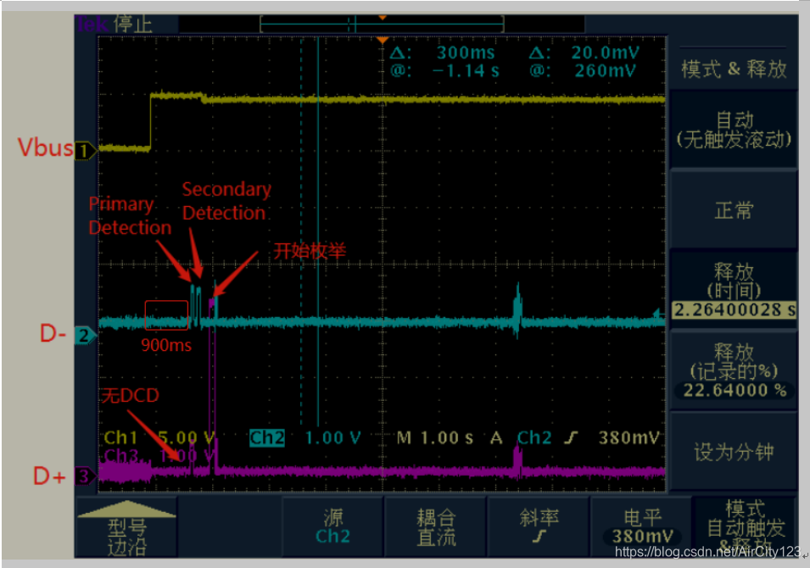Viewport: 810px width, 568px height.
Task: Click the channel 2 ground marker
Action: tap(85, 336)
